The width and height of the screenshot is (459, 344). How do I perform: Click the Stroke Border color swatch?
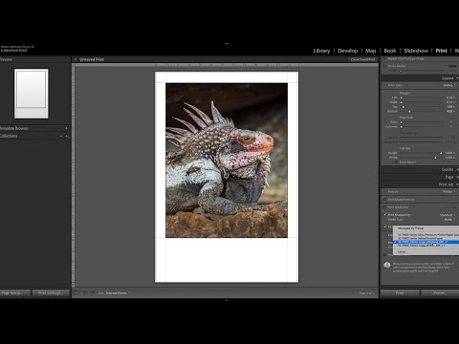pyautogui.click(x=452, y=66)
